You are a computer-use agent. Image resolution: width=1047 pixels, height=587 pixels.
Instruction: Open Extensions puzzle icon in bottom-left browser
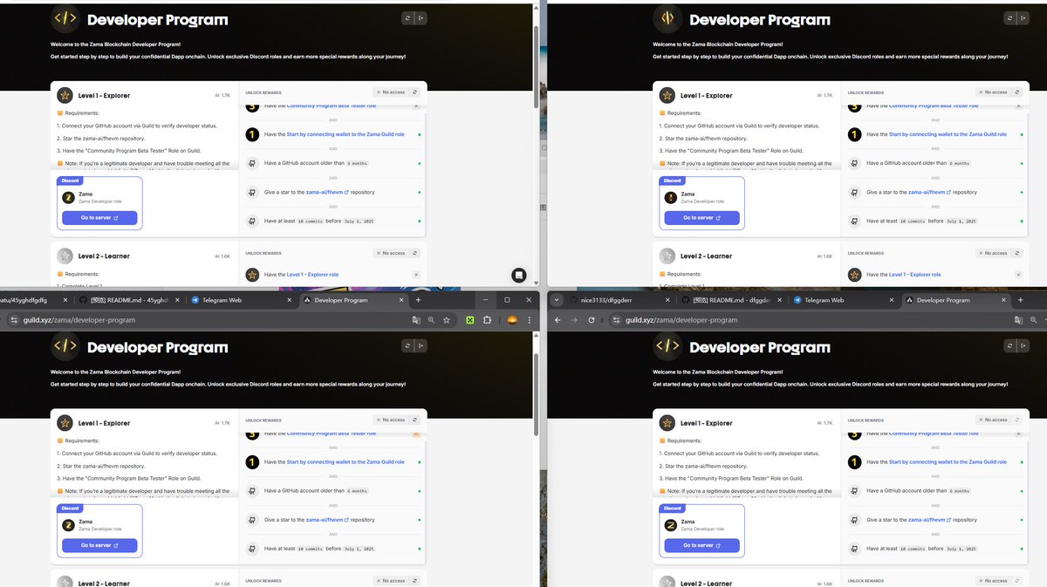(487, 320)
